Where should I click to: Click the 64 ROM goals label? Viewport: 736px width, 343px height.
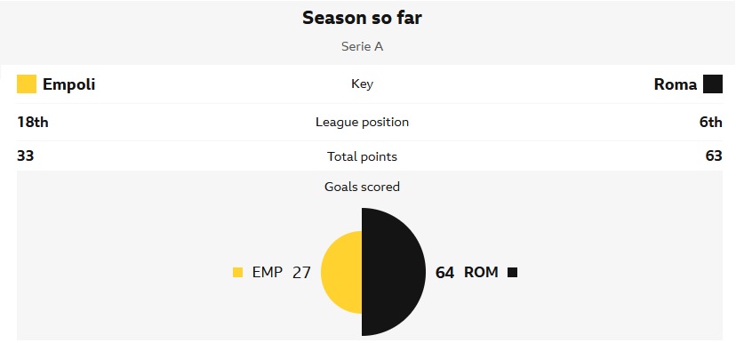[x=467, y=273]
